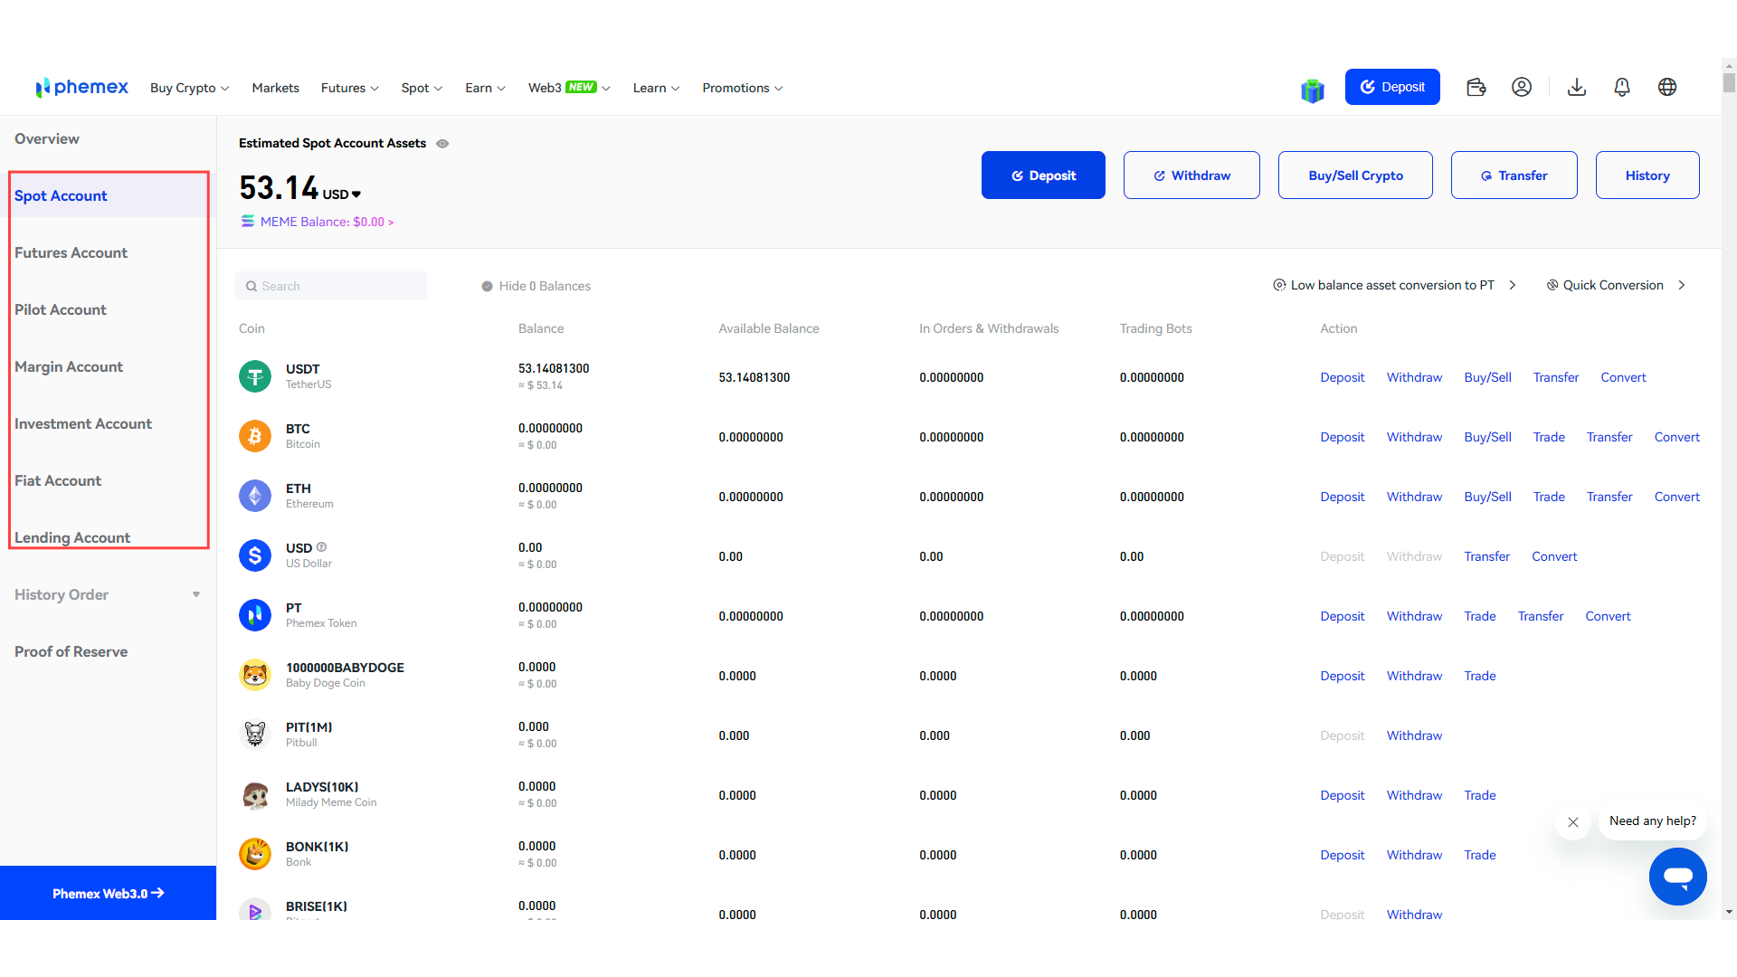Select Fiat Account in sidebar

point(58,480)
